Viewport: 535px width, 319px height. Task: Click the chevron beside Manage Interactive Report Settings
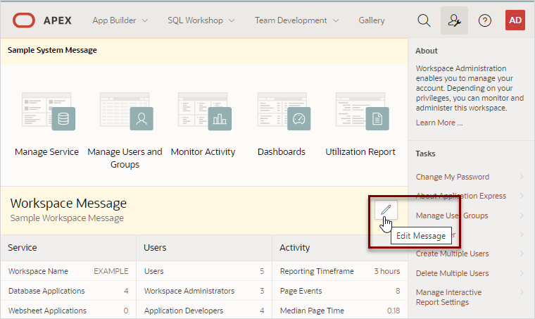coord(522,292)
